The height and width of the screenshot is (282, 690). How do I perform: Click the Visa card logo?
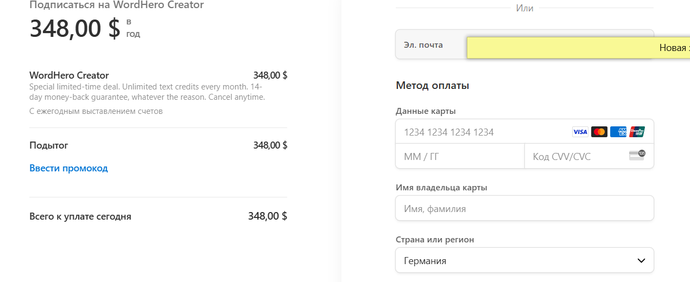click(x=580, y=132)
